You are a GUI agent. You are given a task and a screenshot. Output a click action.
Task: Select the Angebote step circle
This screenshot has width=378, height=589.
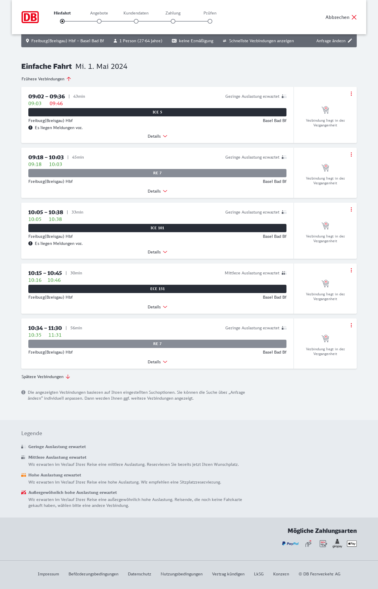tap(99, 21)
